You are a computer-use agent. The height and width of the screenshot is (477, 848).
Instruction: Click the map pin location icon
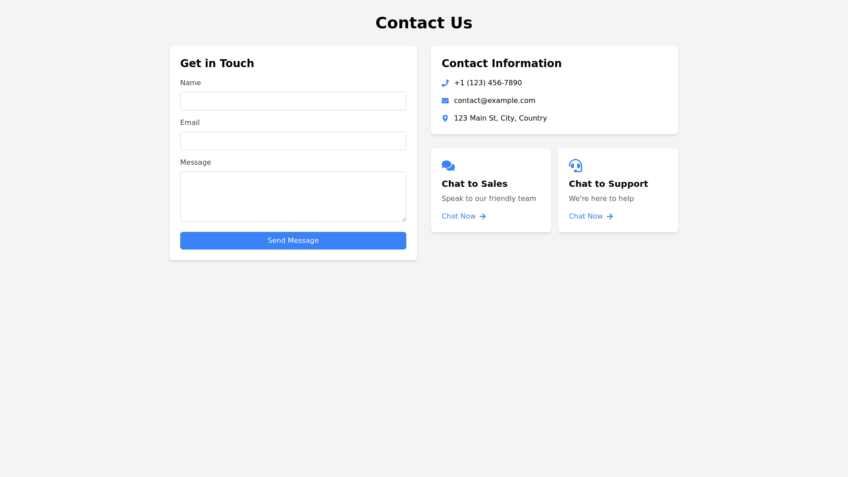click(445, 118)
